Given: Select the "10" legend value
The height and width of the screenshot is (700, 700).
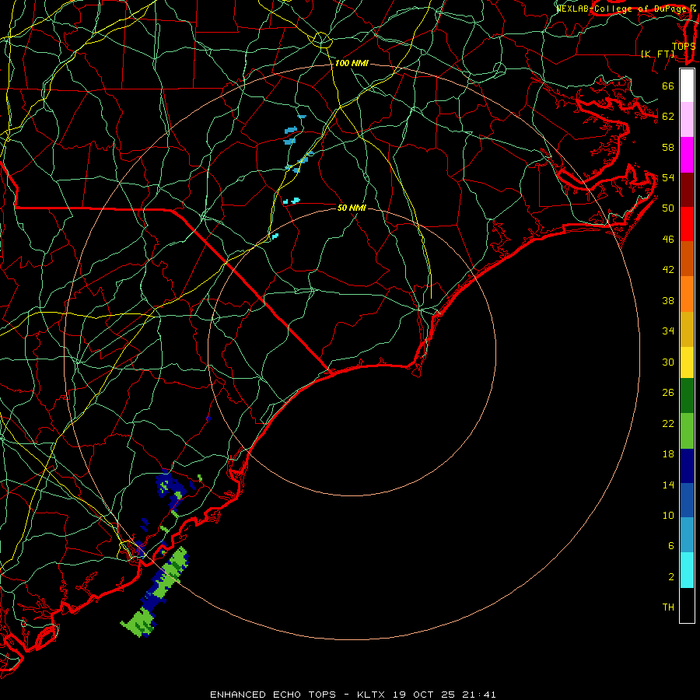Looking at the screenshot, I should coord(668,516).
